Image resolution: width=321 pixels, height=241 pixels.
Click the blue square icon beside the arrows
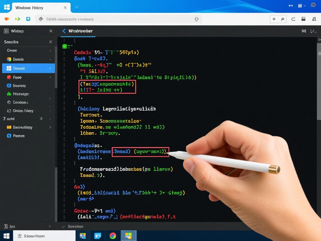(x=28, y=19)
